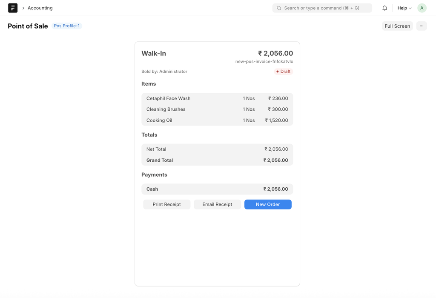This screenshot has height=298, width=436.
Task: Open the user avatar menu
Action: click(x=422, y=8)
